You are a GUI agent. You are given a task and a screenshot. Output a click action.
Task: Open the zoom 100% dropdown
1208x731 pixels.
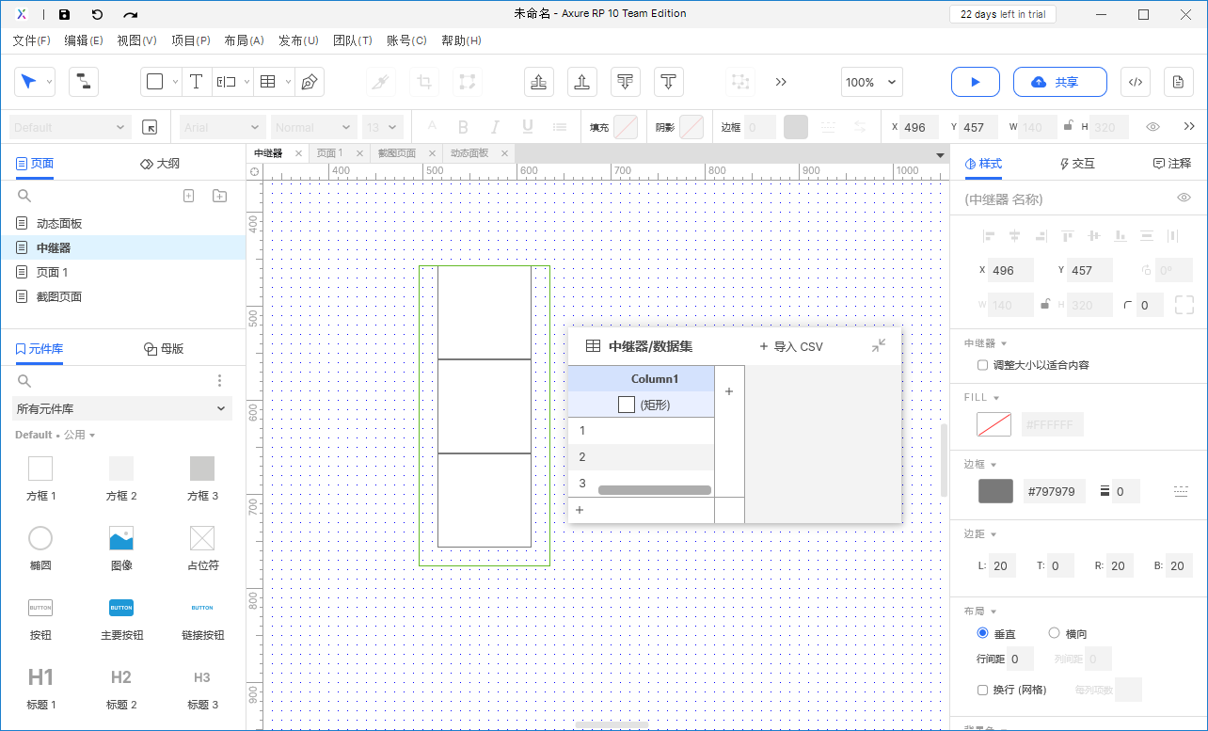[x=871, y=82]
